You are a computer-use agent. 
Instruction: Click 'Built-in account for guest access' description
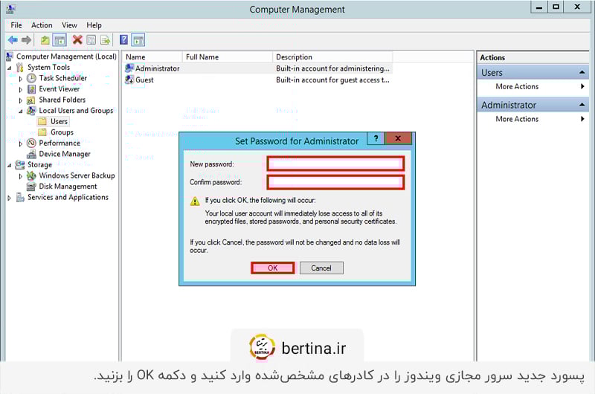point(332,80)
